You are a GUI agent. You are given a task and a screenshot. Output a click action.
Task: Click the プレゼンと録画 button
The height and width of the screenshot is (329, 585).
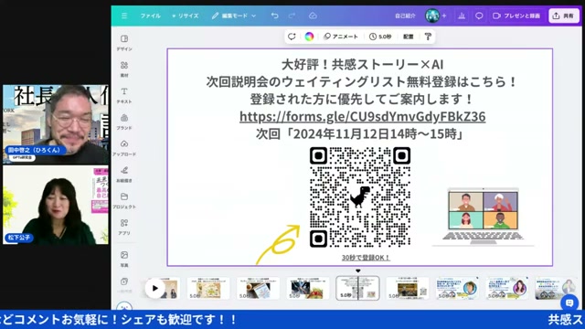click(x=516, y=16)
